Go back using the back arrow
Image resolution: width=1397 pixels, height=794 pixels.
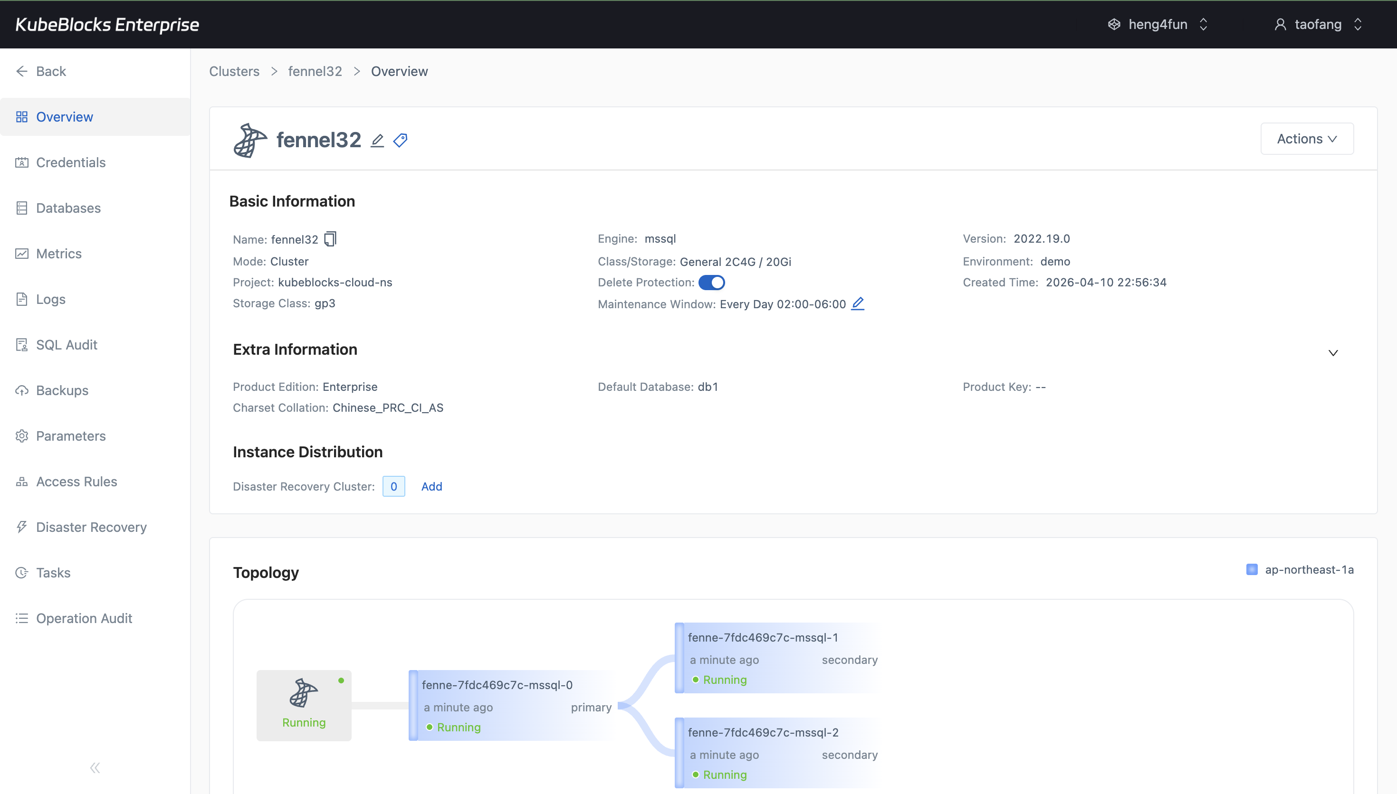click(22, 71)
